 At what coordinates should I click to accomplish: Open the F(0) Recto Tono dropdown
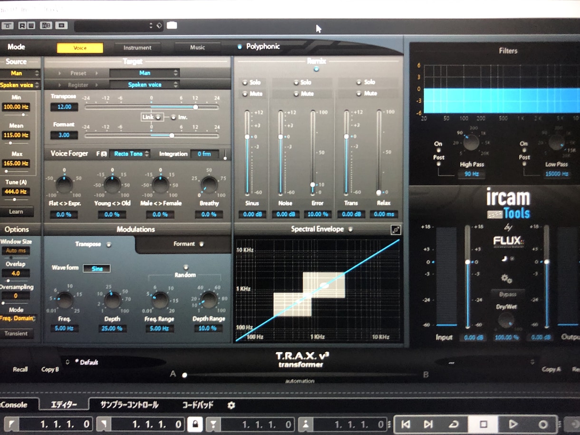[129, 154]
